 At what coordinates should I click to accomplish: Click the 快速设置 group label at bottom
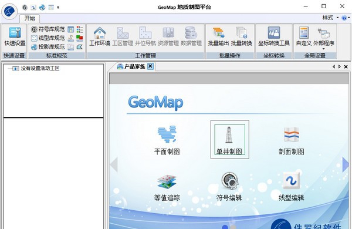[x=14, y=56]
